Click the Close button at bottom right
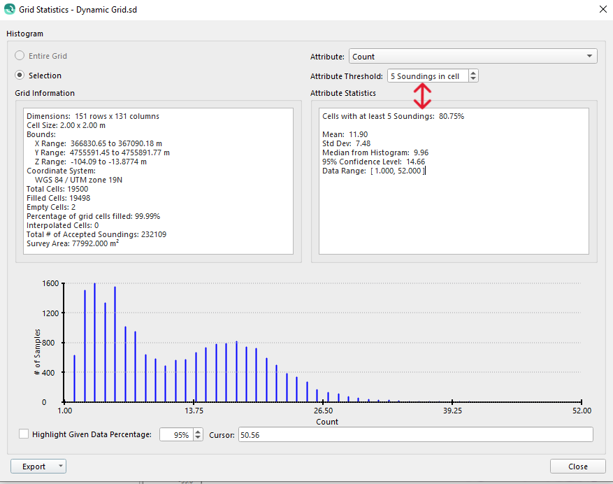 577,467
